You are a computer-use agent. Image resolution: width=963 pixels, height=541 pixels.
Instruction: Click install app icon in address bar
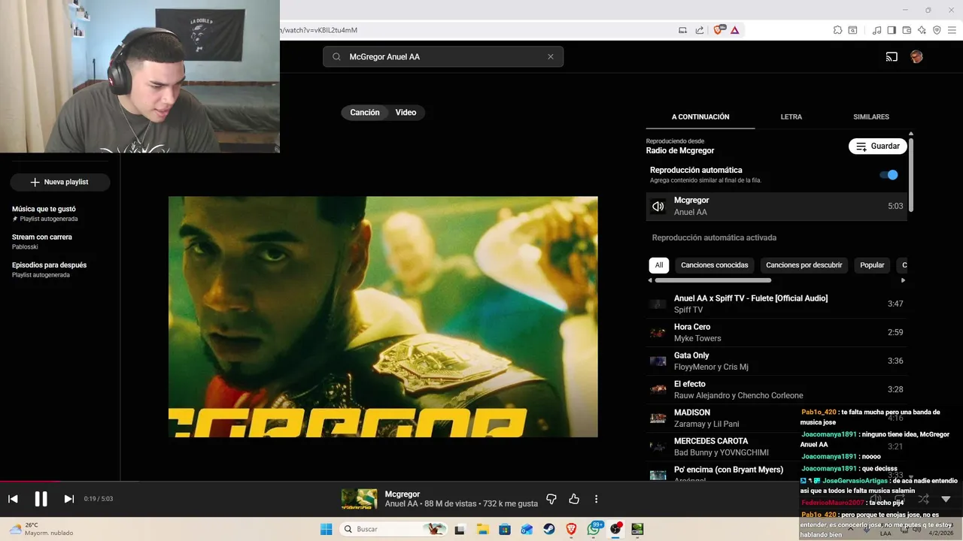pos(683,30)
